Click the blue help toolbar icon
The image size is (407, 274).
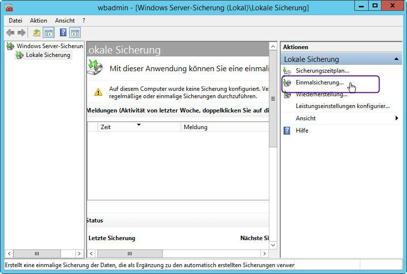63,33
